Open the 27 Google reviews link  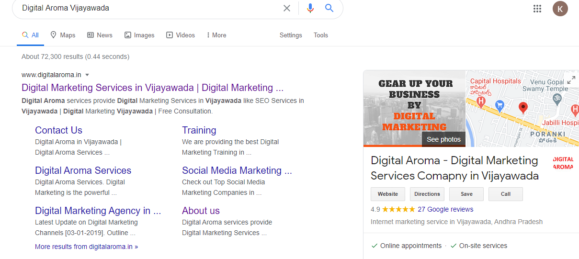(445, 209)
